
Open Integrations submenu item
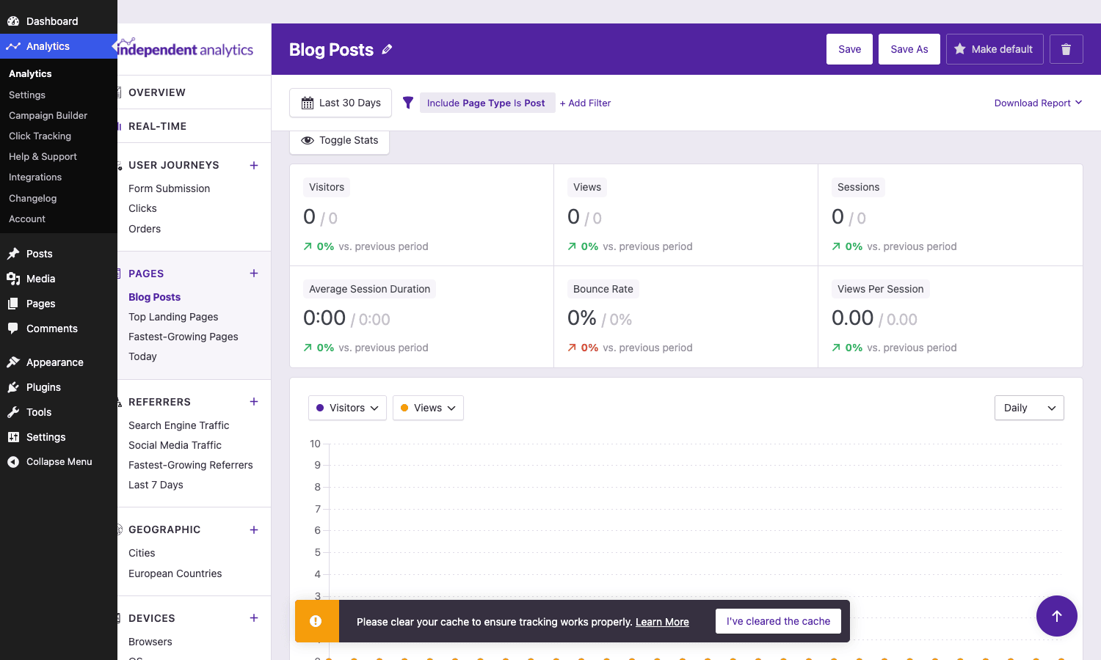(35, 177)
